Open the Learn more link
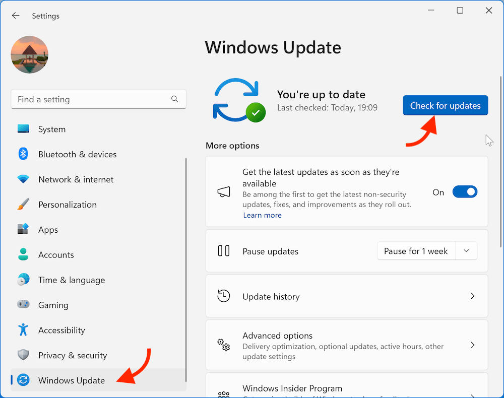This screenshot has height=398, width=504. [262, 215]
